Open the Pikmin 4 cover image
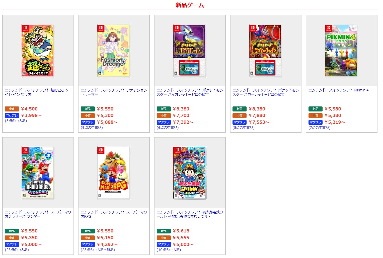The height and width of the screenshot is (258, 383). (341, 51)
